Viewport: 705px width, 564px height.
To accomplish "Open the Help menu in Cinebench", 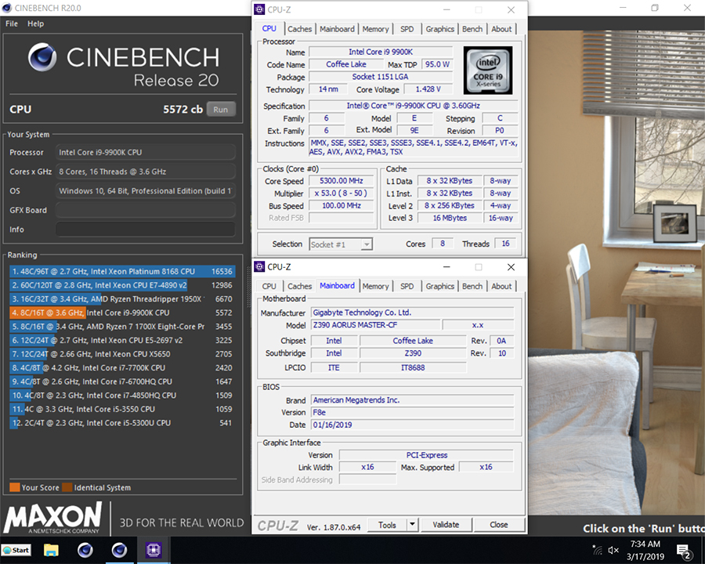I will click(36, 23).
